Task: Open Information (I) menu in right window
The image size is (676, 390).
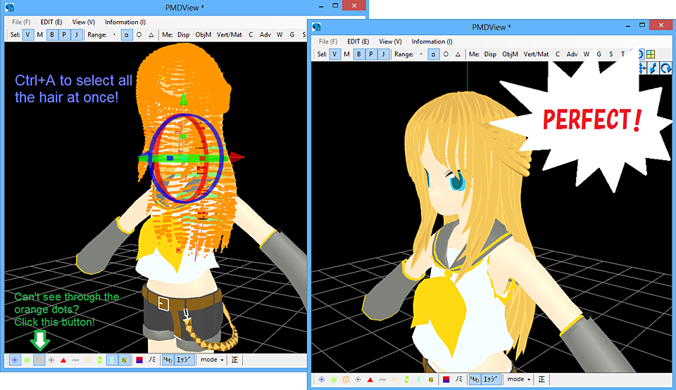Action: (432, 41)
